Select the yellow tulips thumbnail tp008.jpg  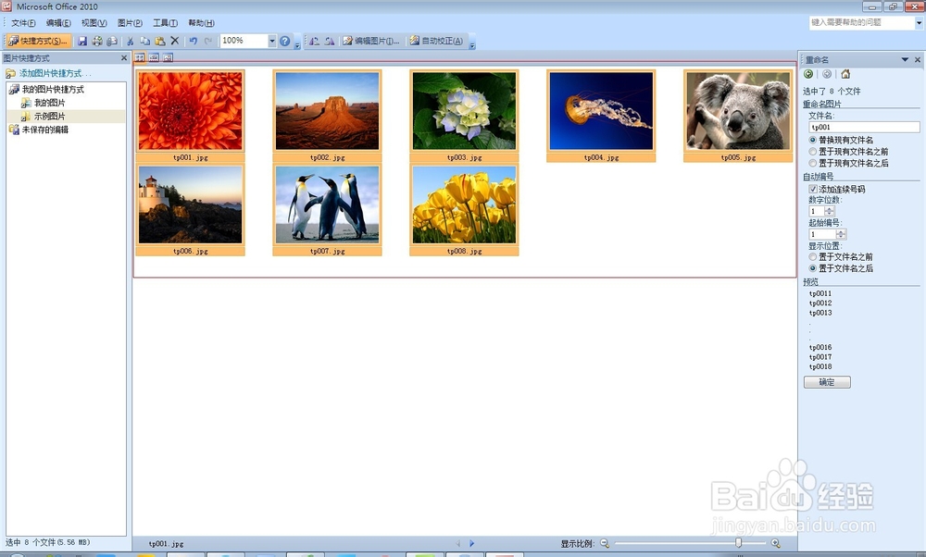(x=464, y=210)
